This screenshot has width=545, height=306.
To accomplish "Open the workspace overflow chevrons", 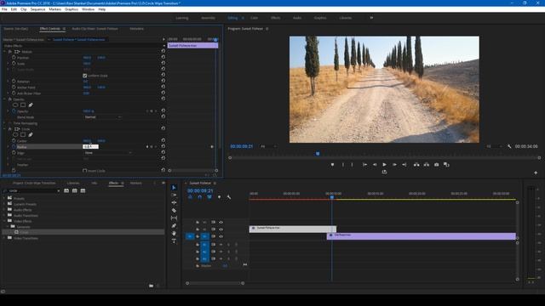I will (x=371, y=18).
